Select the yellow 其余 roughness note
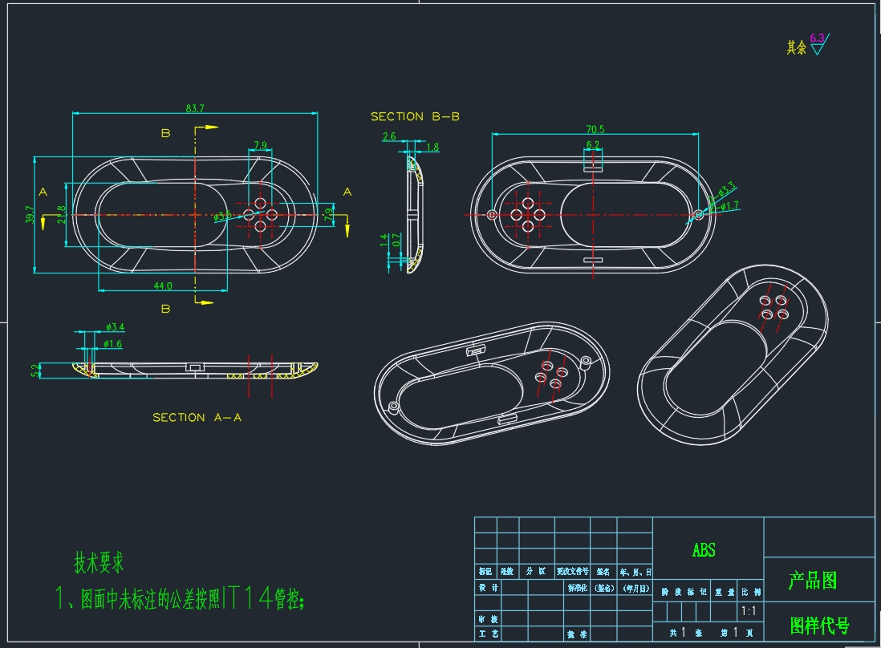The width and height of the screenshot is (881, 648). coord(796,48)
